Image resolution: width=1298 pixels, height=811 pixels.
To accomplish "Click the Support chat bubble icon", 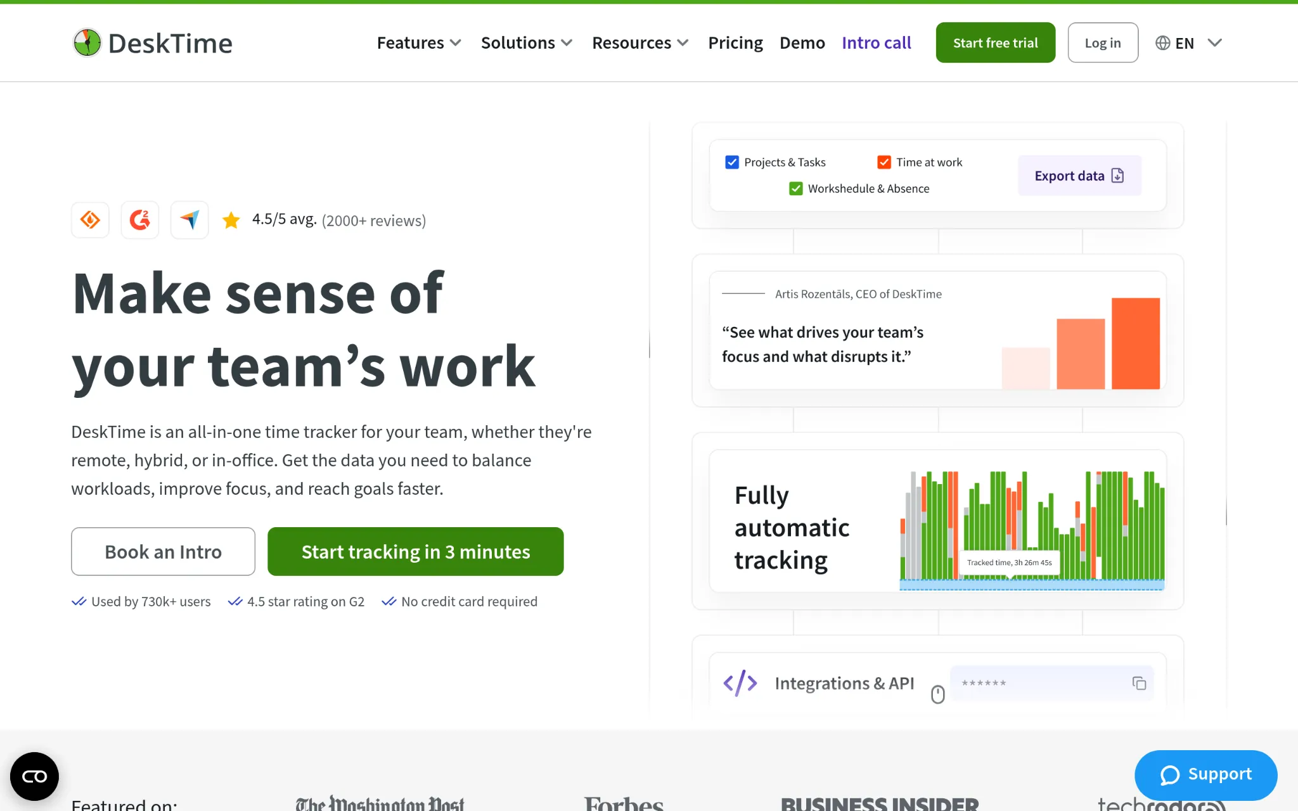I will 1170,775.
